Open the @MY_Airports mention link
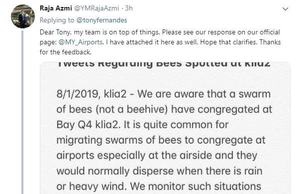The height and width of the screenshot is (194, 305). tap(81, 42)
